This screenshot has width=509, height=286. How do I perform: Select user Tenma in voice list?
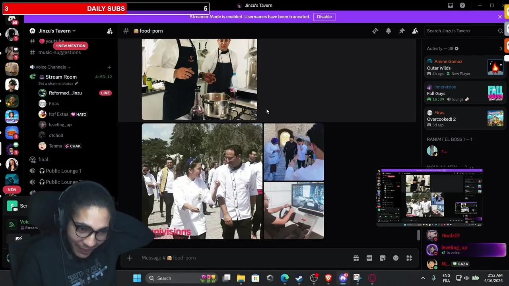[55, 146]
